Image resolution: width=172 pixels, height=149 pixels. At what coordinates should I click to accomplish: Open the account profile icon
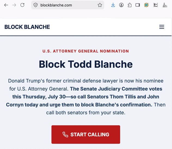click(121, 5)
